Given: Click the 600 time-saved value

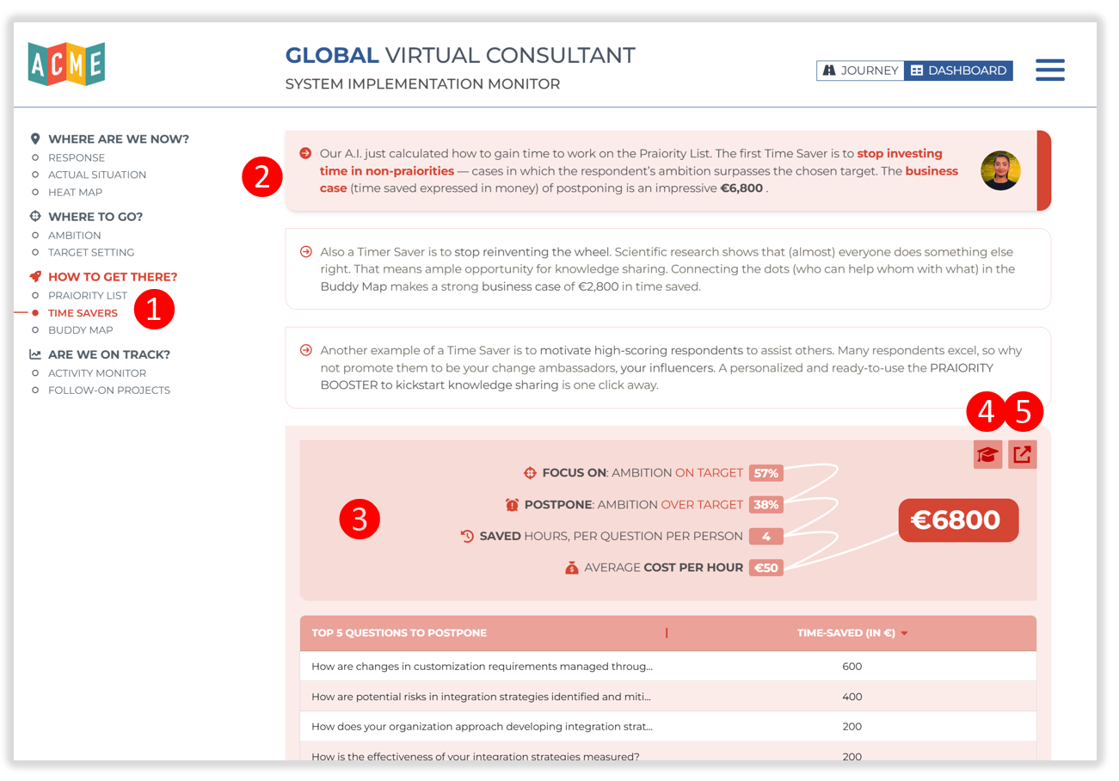Looking at the screenshot, I should 852,667.
